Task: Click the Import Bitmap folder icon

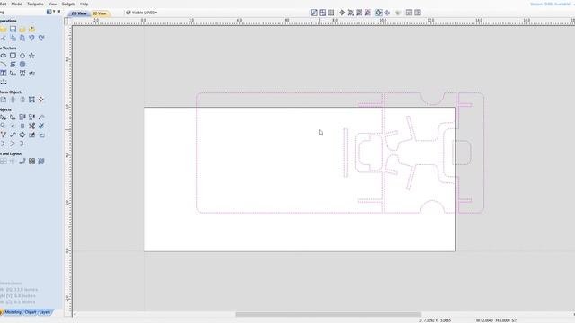Action: pos(32,29)
